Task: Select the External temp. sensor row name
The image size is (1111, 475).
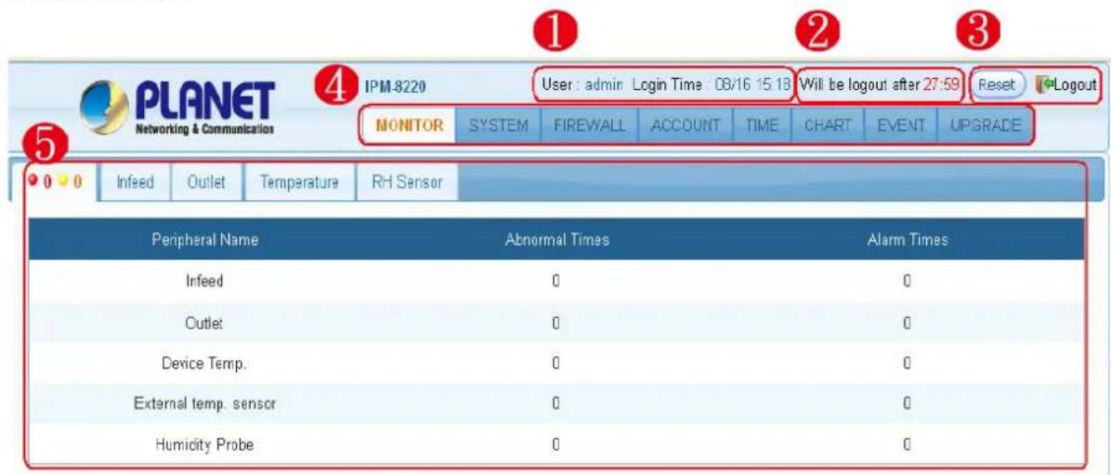Action: [204, 404]
